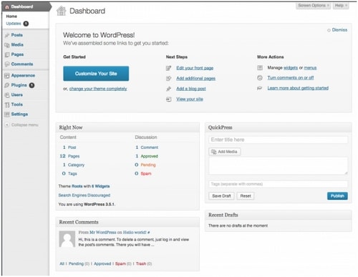Click the QuickPress content text area

[x=278, y=166]
